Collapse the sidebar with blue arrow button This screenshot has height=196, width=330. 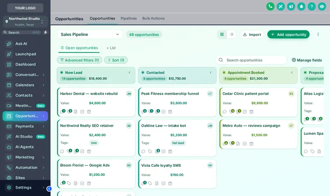49,189
